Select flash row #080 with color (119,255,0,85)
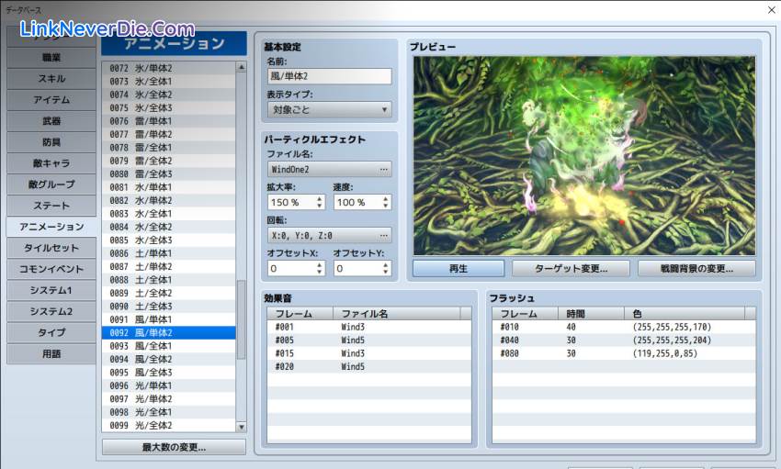The height and width of the screenshot is (469, 781). [623, 353]
